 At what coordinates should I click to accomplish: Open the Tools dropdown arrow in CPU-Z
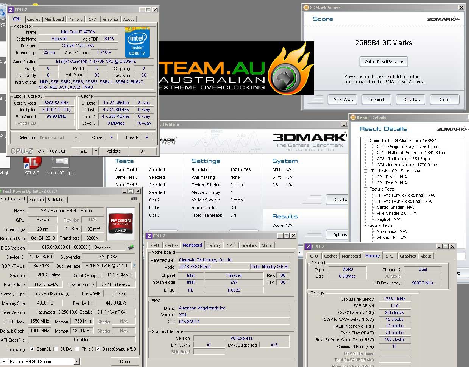95,151
